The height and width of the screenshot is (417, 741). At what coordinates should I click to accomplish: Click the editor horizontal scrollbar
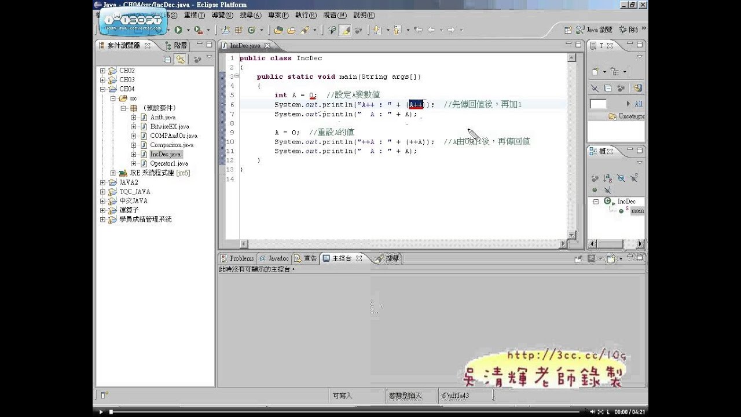click(404, 244)
